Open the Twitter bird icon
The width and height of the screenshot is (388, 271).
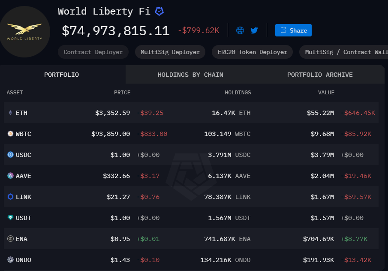tap(254, 30)
